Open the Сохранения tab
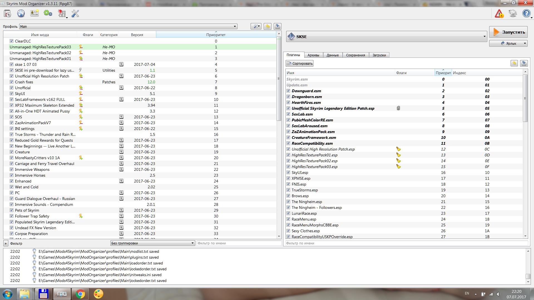Image resolution: width=534 pixels, height=300 pixels. tap(355, 55)
